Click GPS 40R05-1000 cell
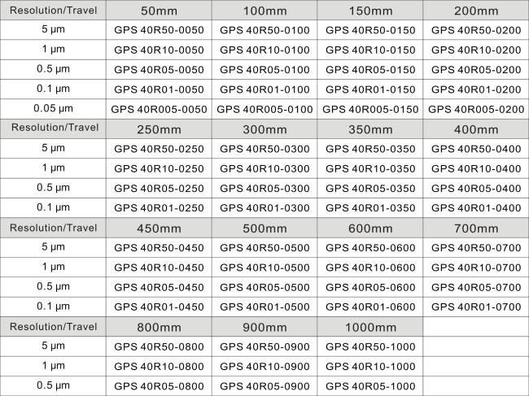 click(370, 386)
